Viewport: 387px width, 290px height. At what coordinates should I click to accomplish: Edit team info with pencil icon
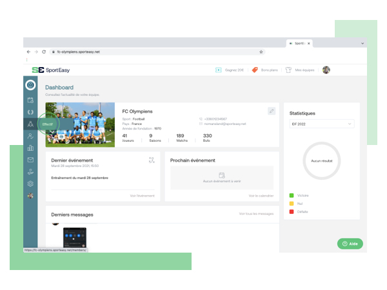[x=272, y=111]
